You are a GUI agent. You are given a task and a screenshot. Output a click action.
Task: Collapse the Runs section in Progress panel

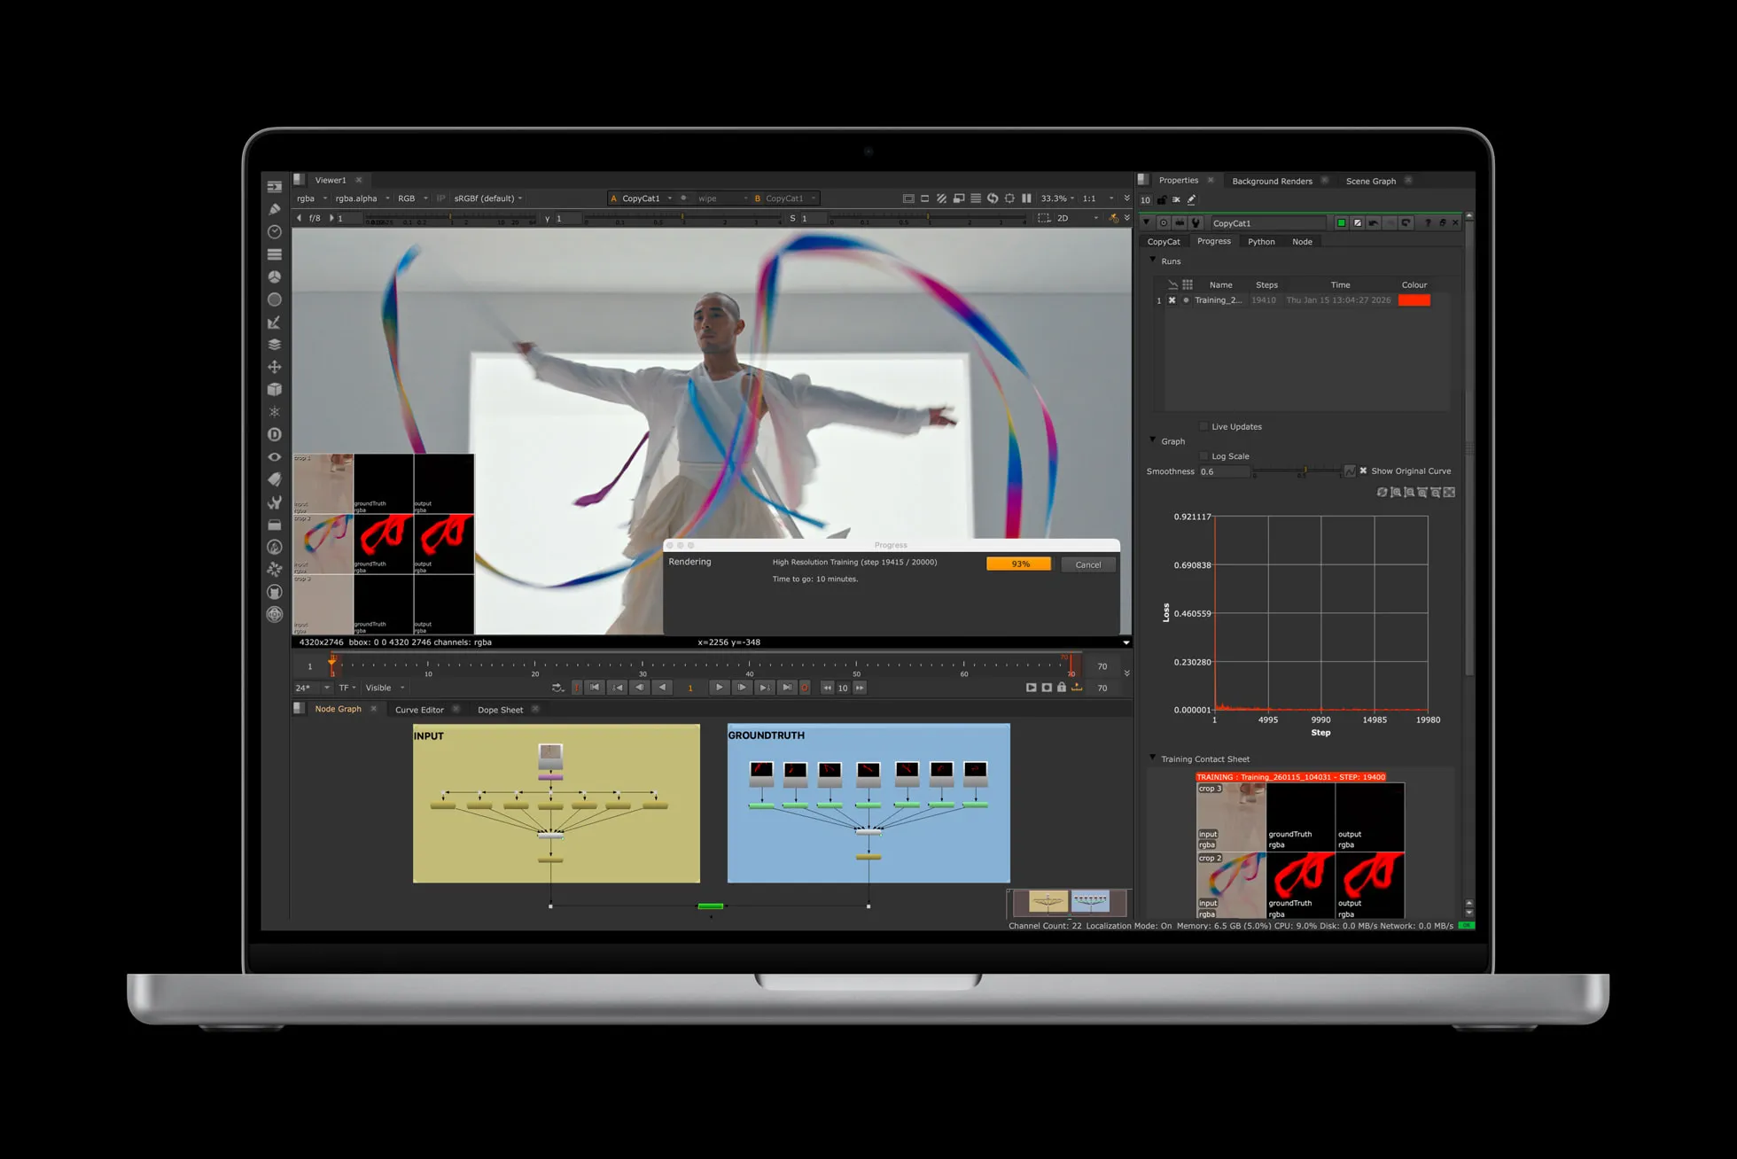pos(1152,261)
